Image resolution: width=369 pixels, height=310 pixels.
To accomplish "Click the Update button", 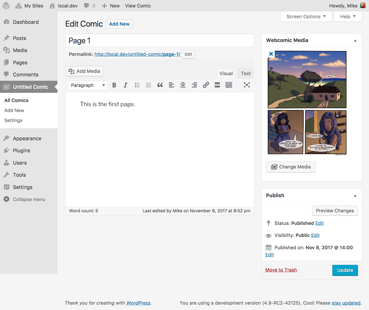I will coord(345,270).
